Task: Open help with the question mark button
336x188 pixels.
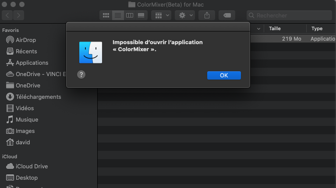Action: tap(81, 75)
